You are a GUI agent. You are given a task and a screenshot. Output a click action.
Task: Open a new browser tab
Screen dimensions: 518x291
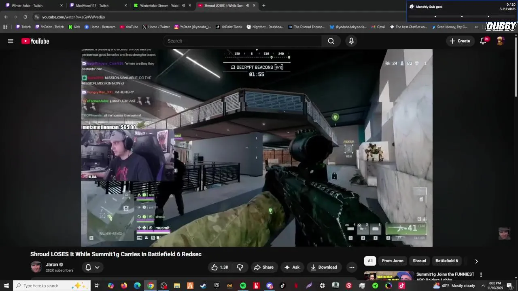pyautogui.click(x=264, y=6)
